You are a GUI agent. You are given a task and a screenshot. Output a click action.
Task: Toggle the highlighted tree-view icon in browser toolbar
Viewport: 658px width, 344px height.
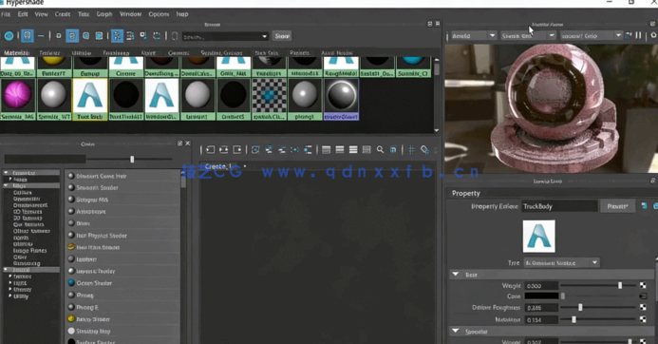coord(117,36)
